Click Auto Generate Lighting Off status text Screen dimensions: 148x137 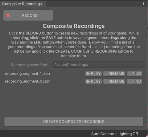(115, 134)
